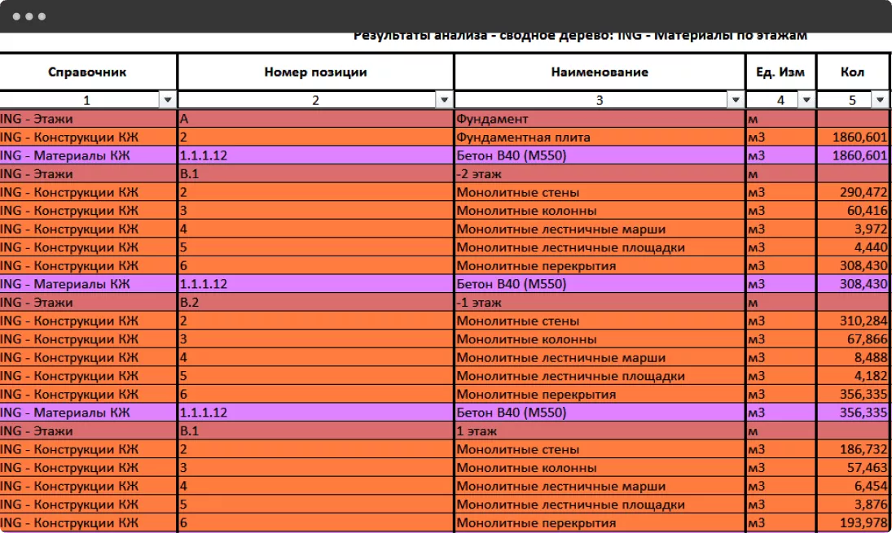Click the Справочник column header
This screenshot has width=892, height=533.
point(87,72)
